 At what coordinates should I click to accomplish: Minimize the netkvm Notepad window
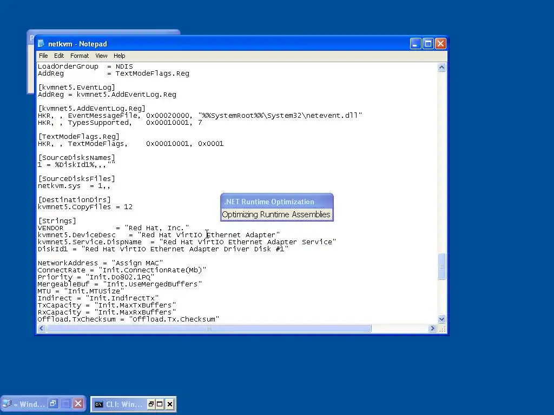(415, 44)
